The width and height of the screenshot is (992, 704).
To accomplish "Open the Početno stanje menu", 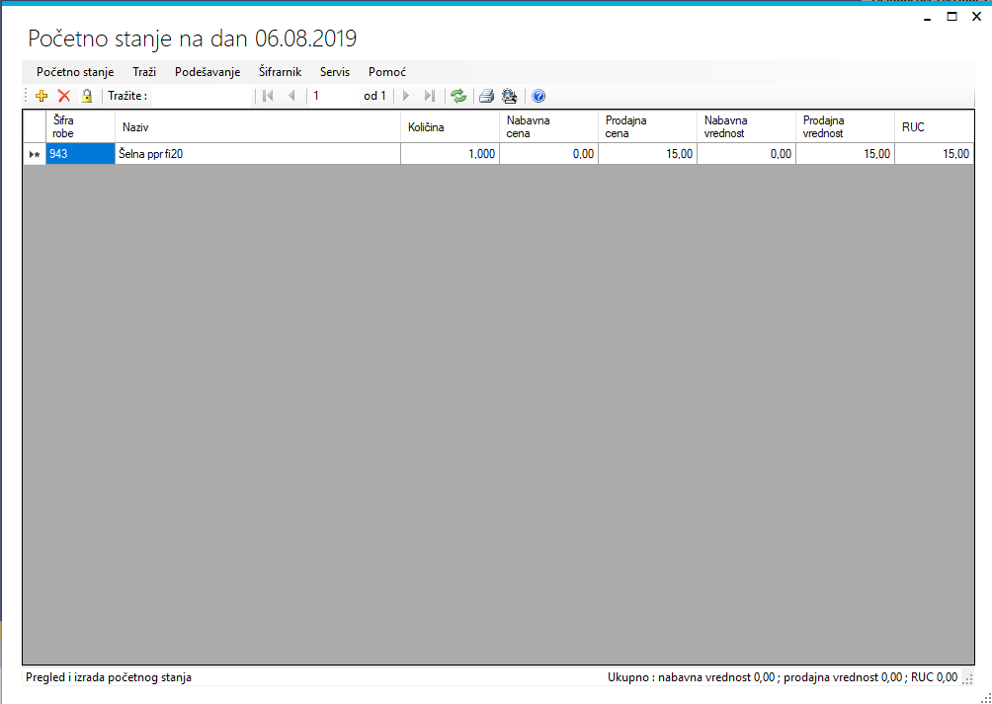I will tap(75, 72).
